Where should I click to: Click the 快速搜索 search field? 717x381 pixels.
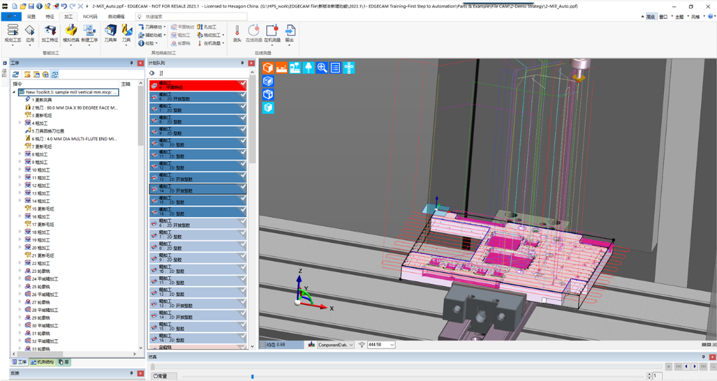coord(191,17)
